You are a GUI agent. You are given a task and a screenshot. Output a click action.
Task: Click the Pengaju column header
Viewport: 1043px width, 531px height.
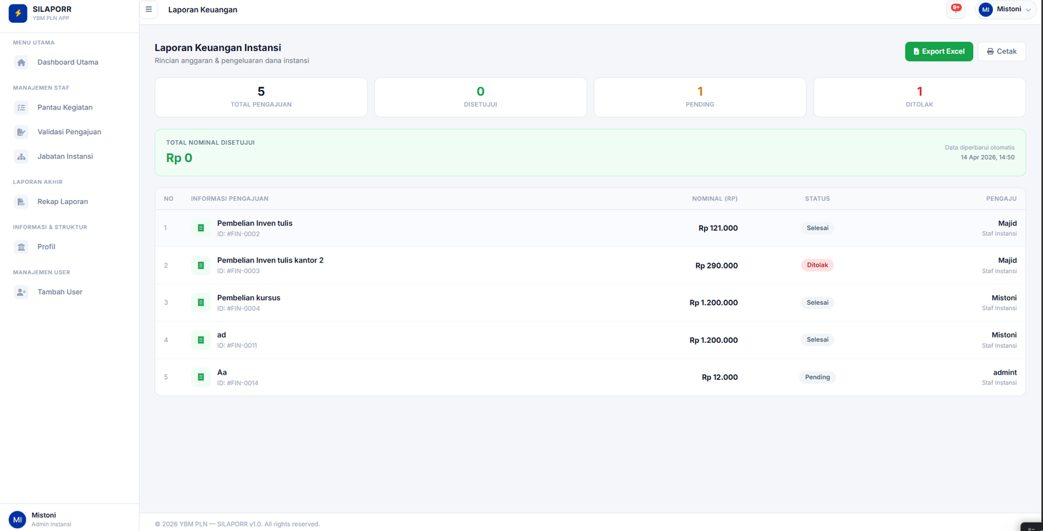[x=1001, y=199]
